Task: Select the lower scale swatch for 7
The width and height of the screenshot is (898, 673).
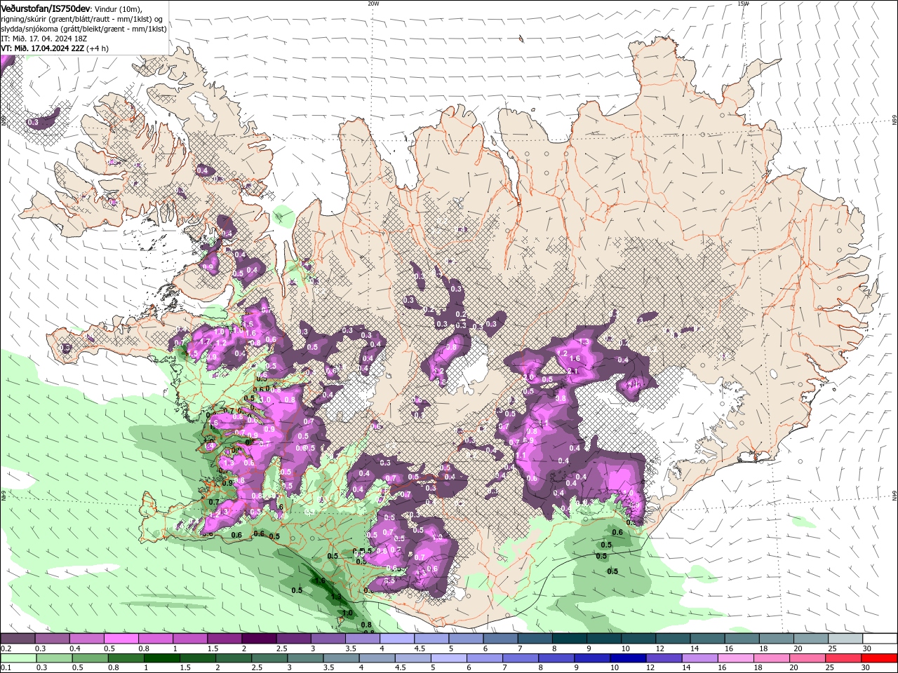Action: (520, 658)
